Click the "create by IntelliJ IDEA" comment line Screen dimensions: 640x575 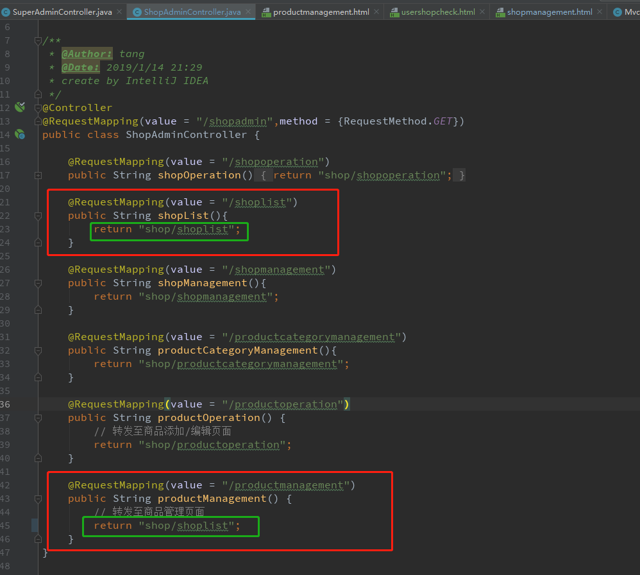coord(135,81)
